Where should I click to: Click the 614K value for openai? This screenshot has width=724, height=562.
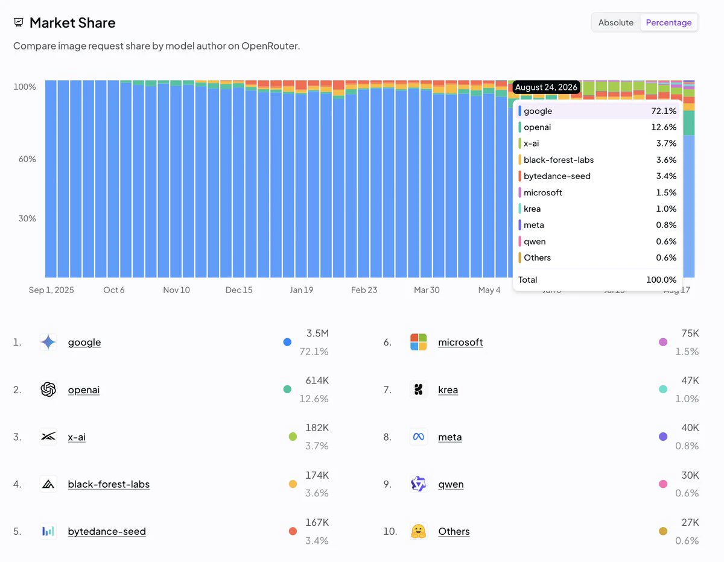(x=317, y=380)
